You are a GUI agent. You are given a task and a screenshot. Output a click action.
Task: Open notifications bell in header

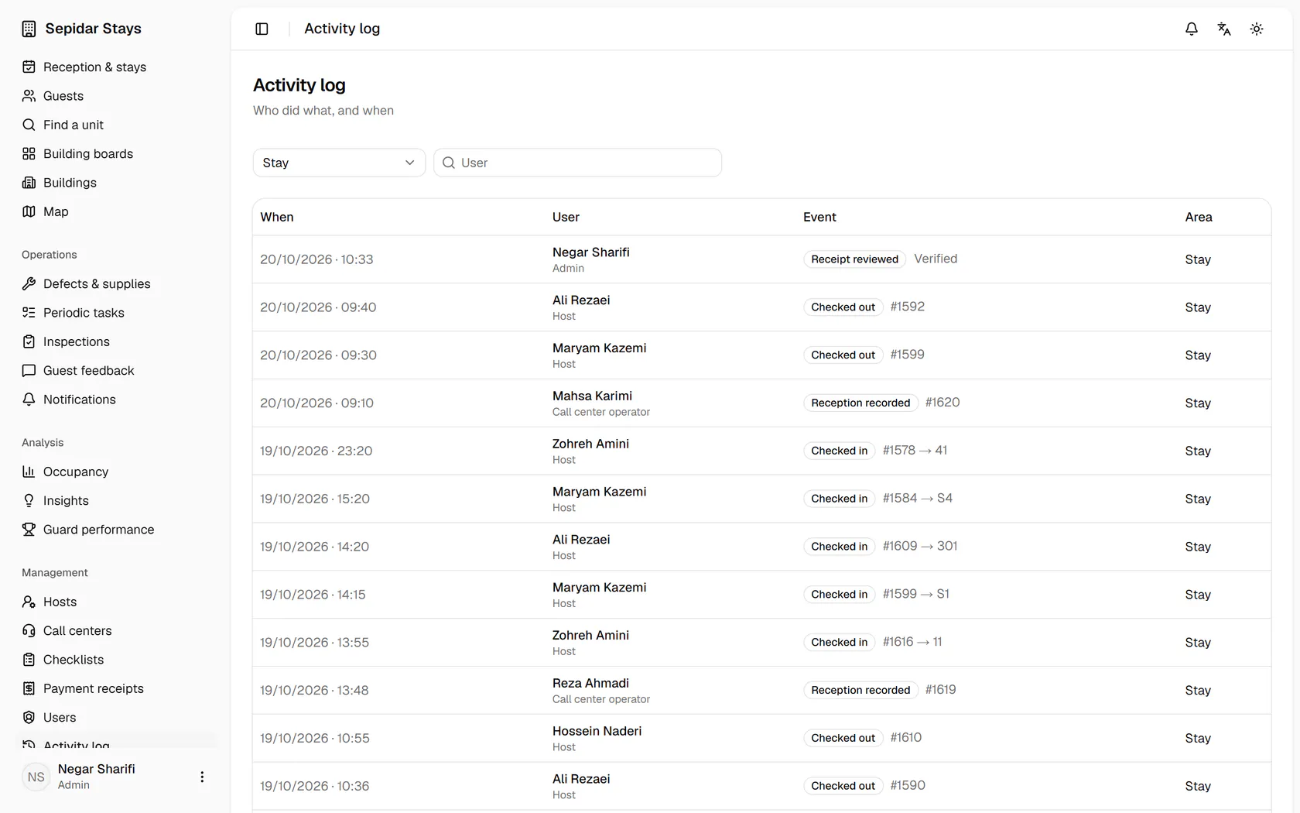(1192, 29)
